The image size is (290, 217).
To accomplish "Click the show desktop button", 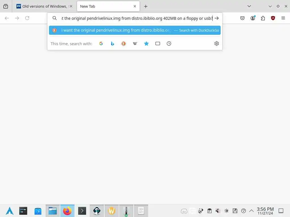I will [281, 211].
